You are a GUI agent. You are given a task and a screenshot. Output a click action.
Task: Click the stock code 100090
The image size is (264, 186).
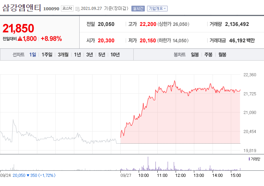point(51,9)
